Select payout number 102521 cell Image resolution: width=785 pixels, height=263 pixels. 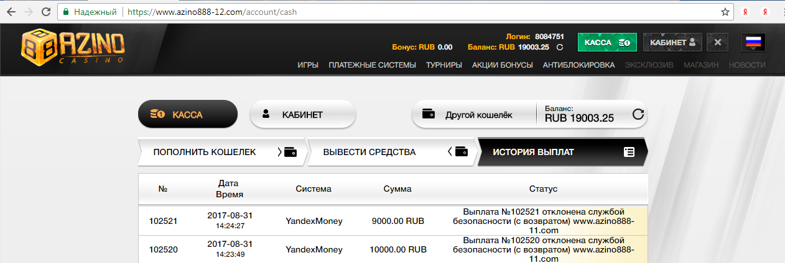(x=164, y=220)
